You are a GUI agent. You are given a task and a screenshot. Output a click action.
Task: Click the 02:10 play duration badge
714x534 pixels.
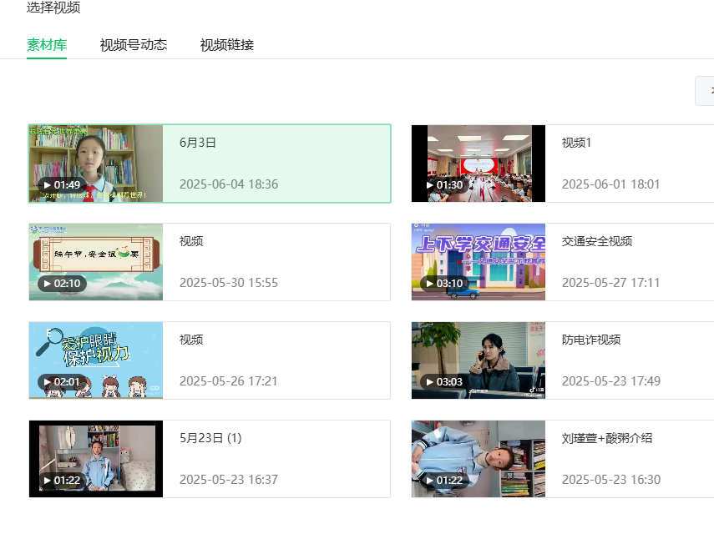tap(61, 284)
